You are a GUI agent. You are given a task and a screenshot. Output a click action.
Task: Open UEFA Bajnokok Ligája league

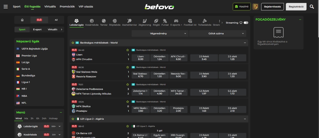click(x=35, y=49)
